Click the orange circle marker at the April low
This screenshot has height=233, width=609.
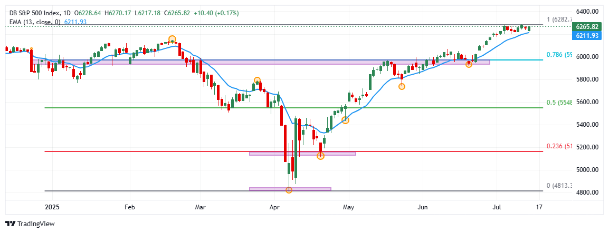pos(289,190)
